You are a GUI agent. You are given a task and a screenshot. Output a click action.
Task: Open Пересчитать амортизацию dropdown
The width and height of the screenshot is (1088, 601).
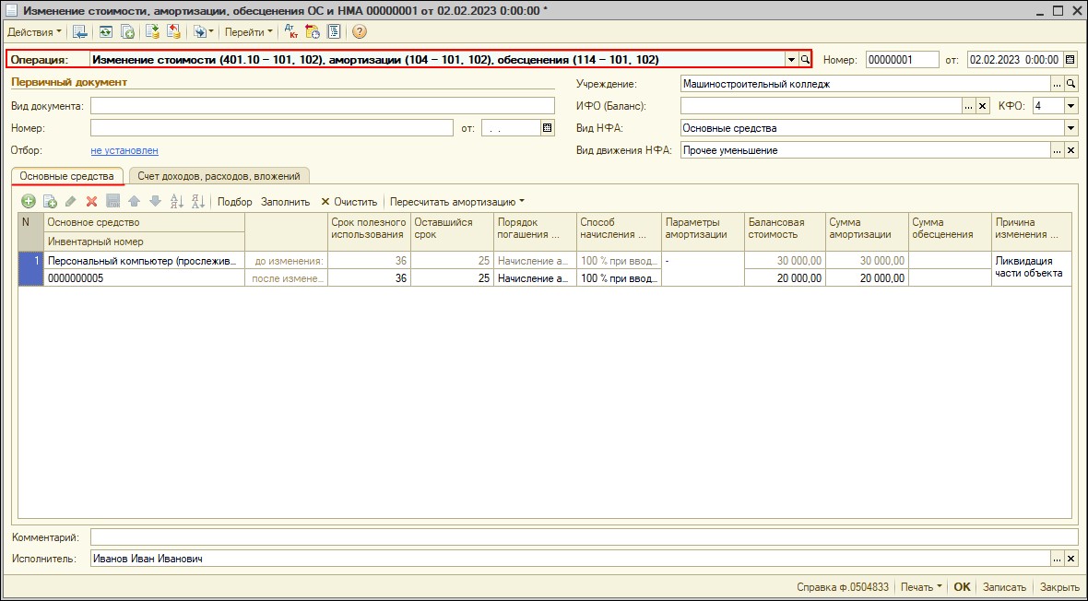[x=457, y=202]
